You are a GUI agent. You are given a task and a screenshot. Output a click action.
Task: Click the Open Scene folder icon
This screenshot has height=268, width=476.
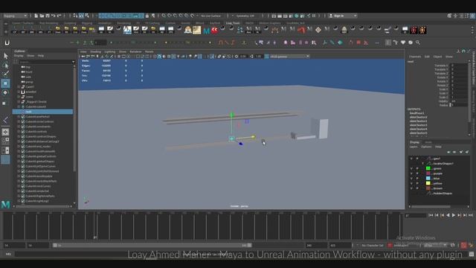(42, 16)
